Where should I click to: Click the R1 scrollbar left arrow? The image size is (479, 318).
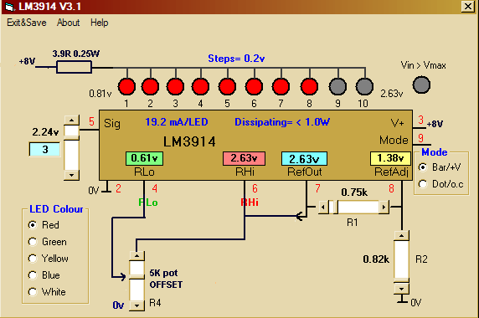323,208
